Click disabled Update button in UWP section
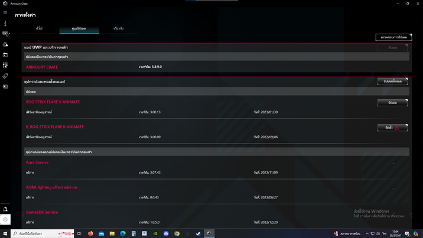This screenshot has height=238, width=423. click(392, 47)
